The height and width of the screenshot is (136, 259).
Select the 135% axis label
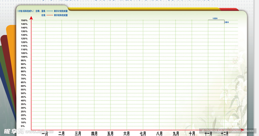coord(24,31)
